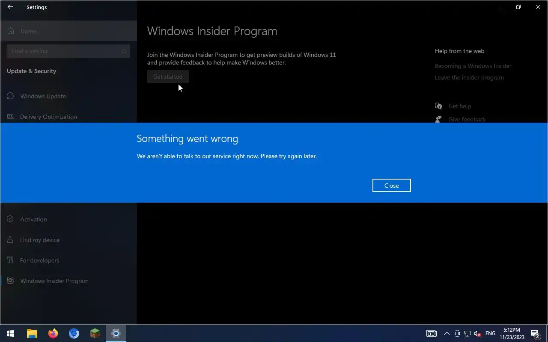Click the Activation checkmark circle icon

coord(10,219)
